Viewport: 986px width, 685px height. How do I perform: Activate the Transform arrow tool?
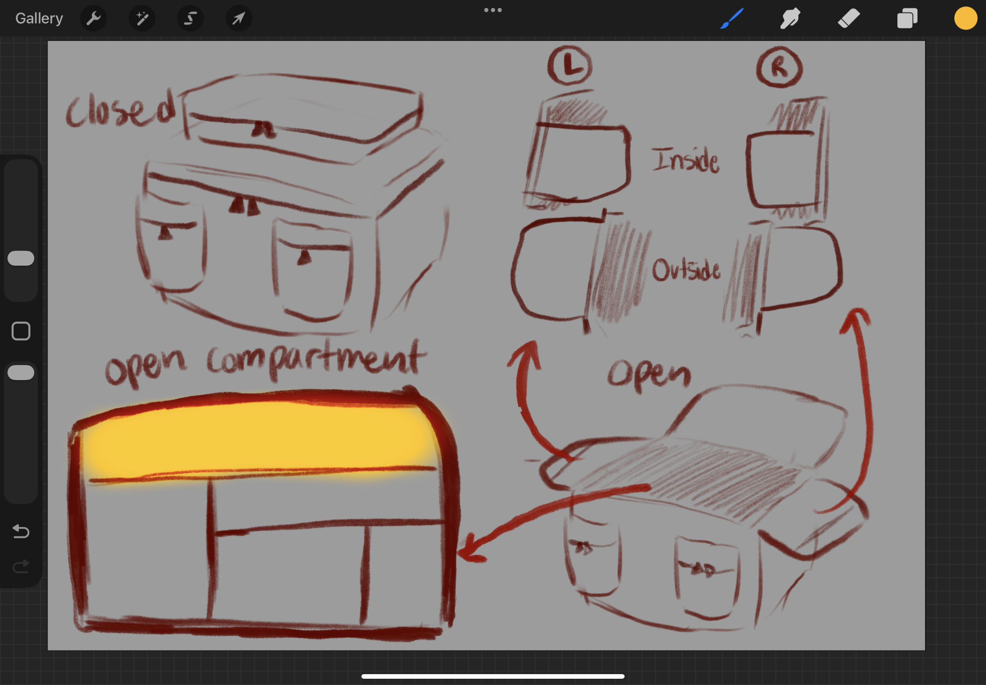[239, 18]
